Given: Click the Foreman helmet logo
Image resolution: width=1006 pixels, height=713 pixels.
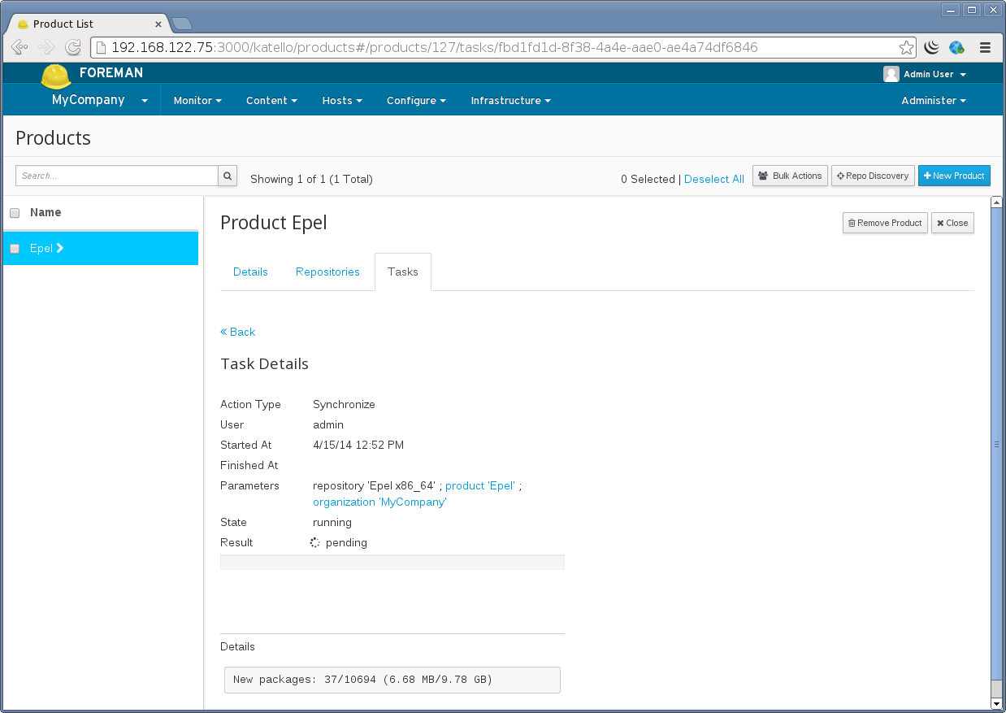Looking at the screenshot, I should tap(57, 76).
